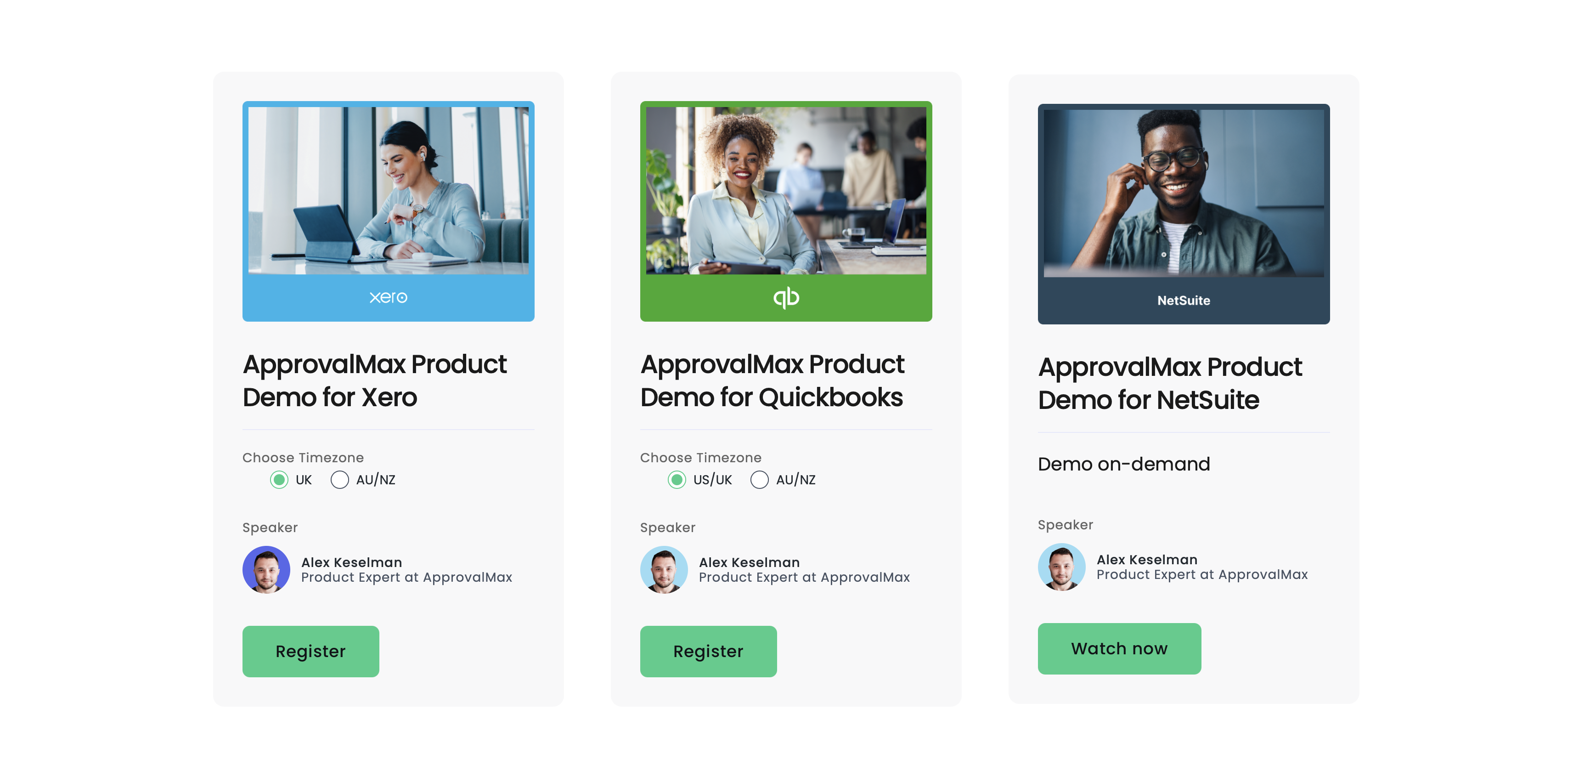This screenshot has height=760, width=1579.
Task: Register for the Xero product demo
Action: coord(311,651)
